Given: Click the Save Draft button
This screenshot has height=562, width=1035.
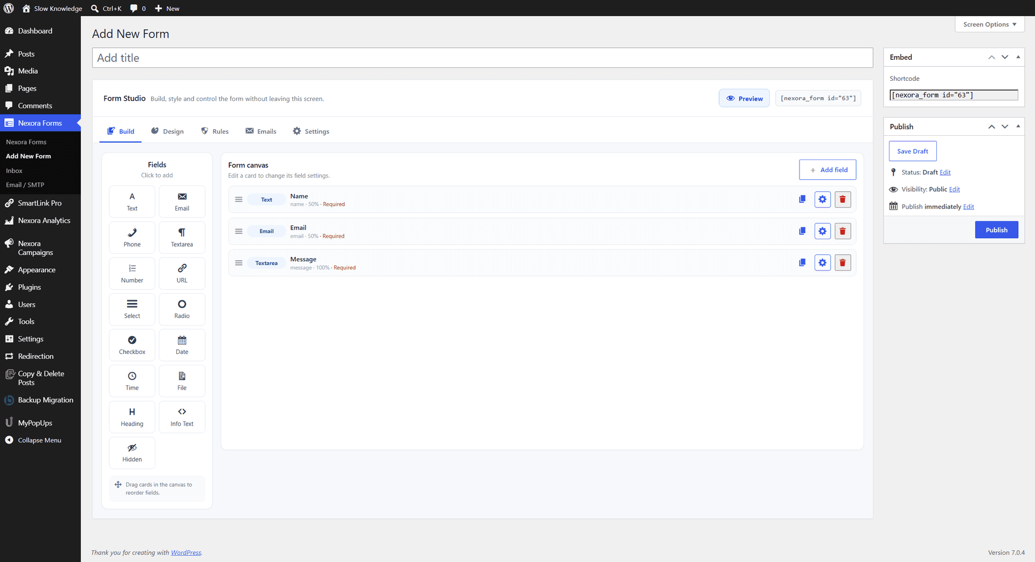Looking at the screenshot, I should 913,151.
